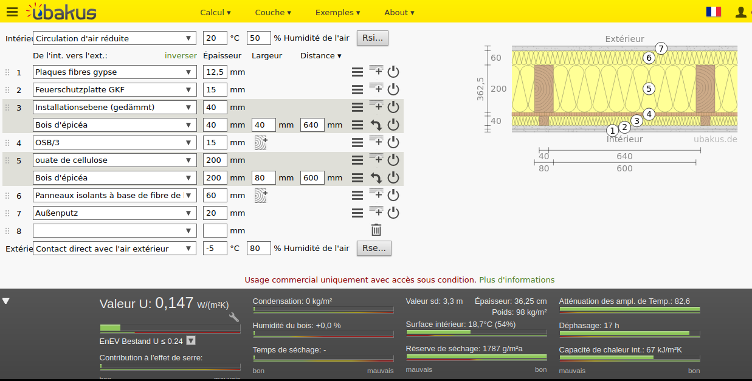Open the U-value wrench settings
The image size is (752, 381).
point(234,317)
